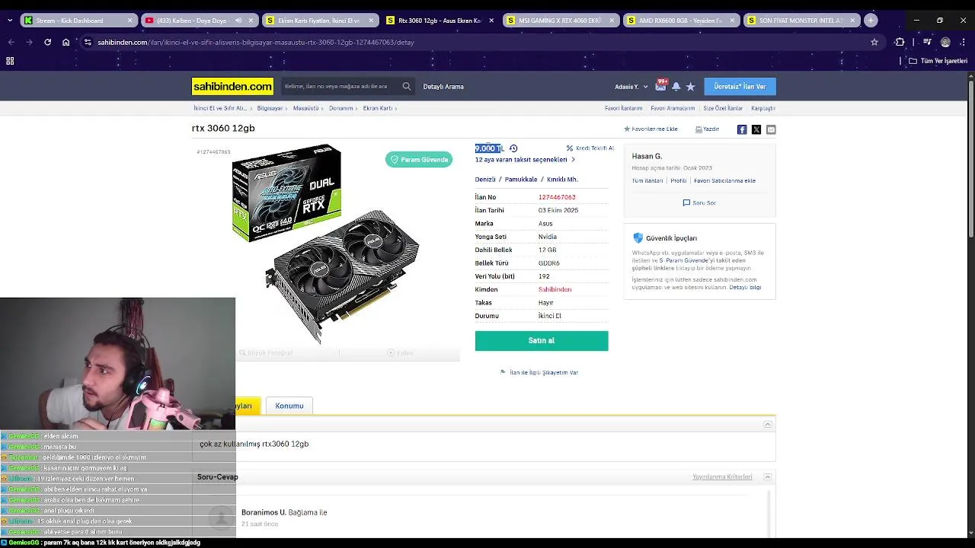Share listing on X

(756, 129)
